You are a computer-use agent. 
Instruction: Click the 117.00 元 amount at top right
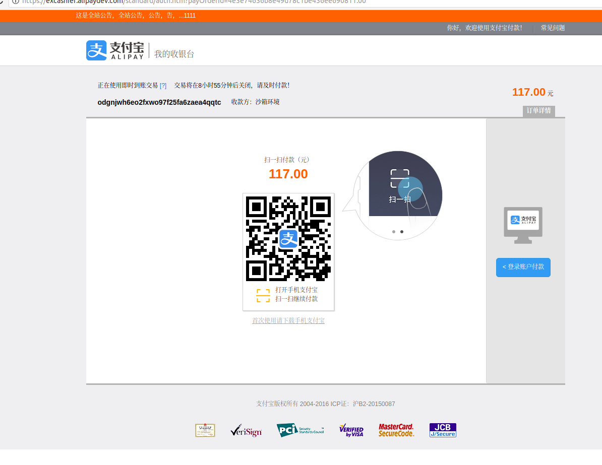(x=532, y=92)
